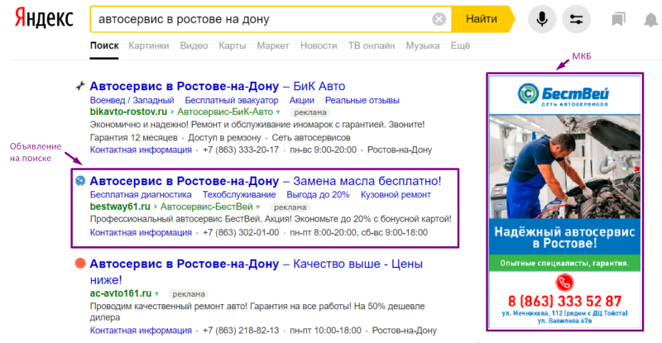The image size is (662, 343).
Task: Open notifications bell icon
Action: click(650, 19)
